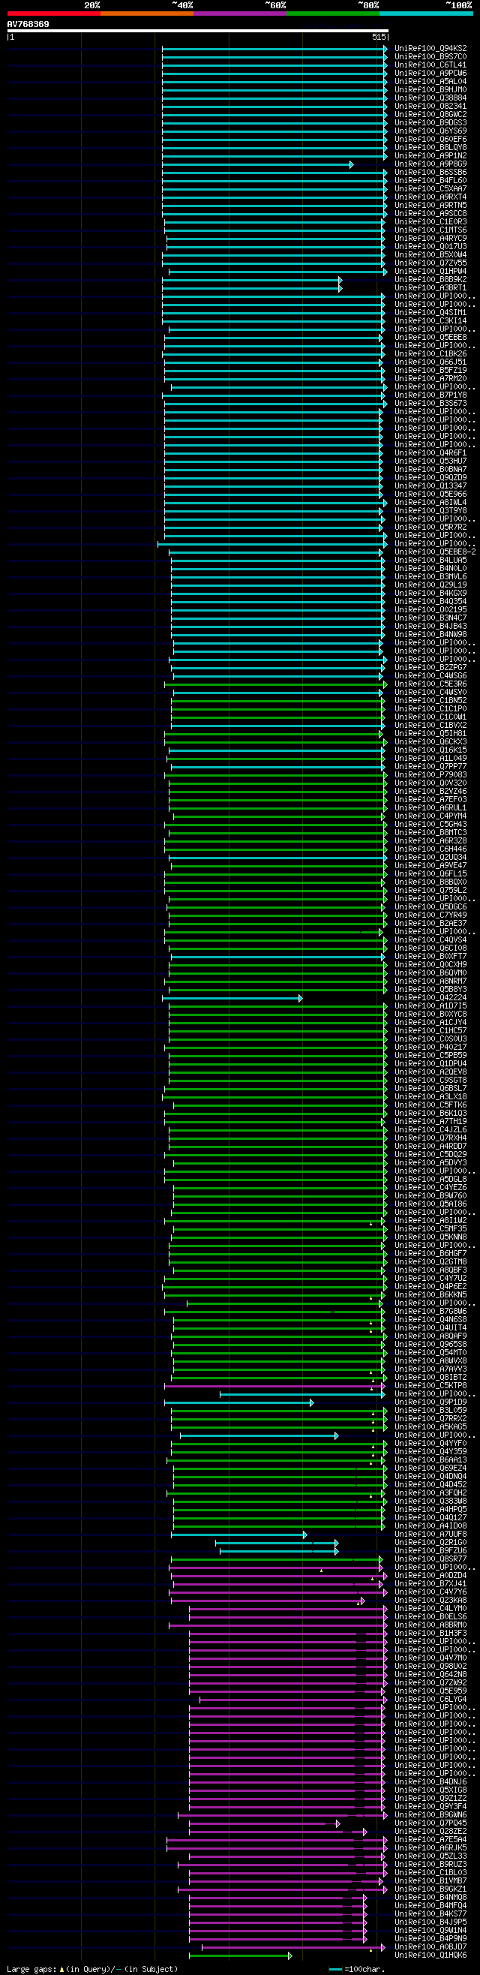Viewport: 480px width, 1975px height.
Task: Click label UniRef100_Q9Y3F4
Action: (x=430, y=1806)
